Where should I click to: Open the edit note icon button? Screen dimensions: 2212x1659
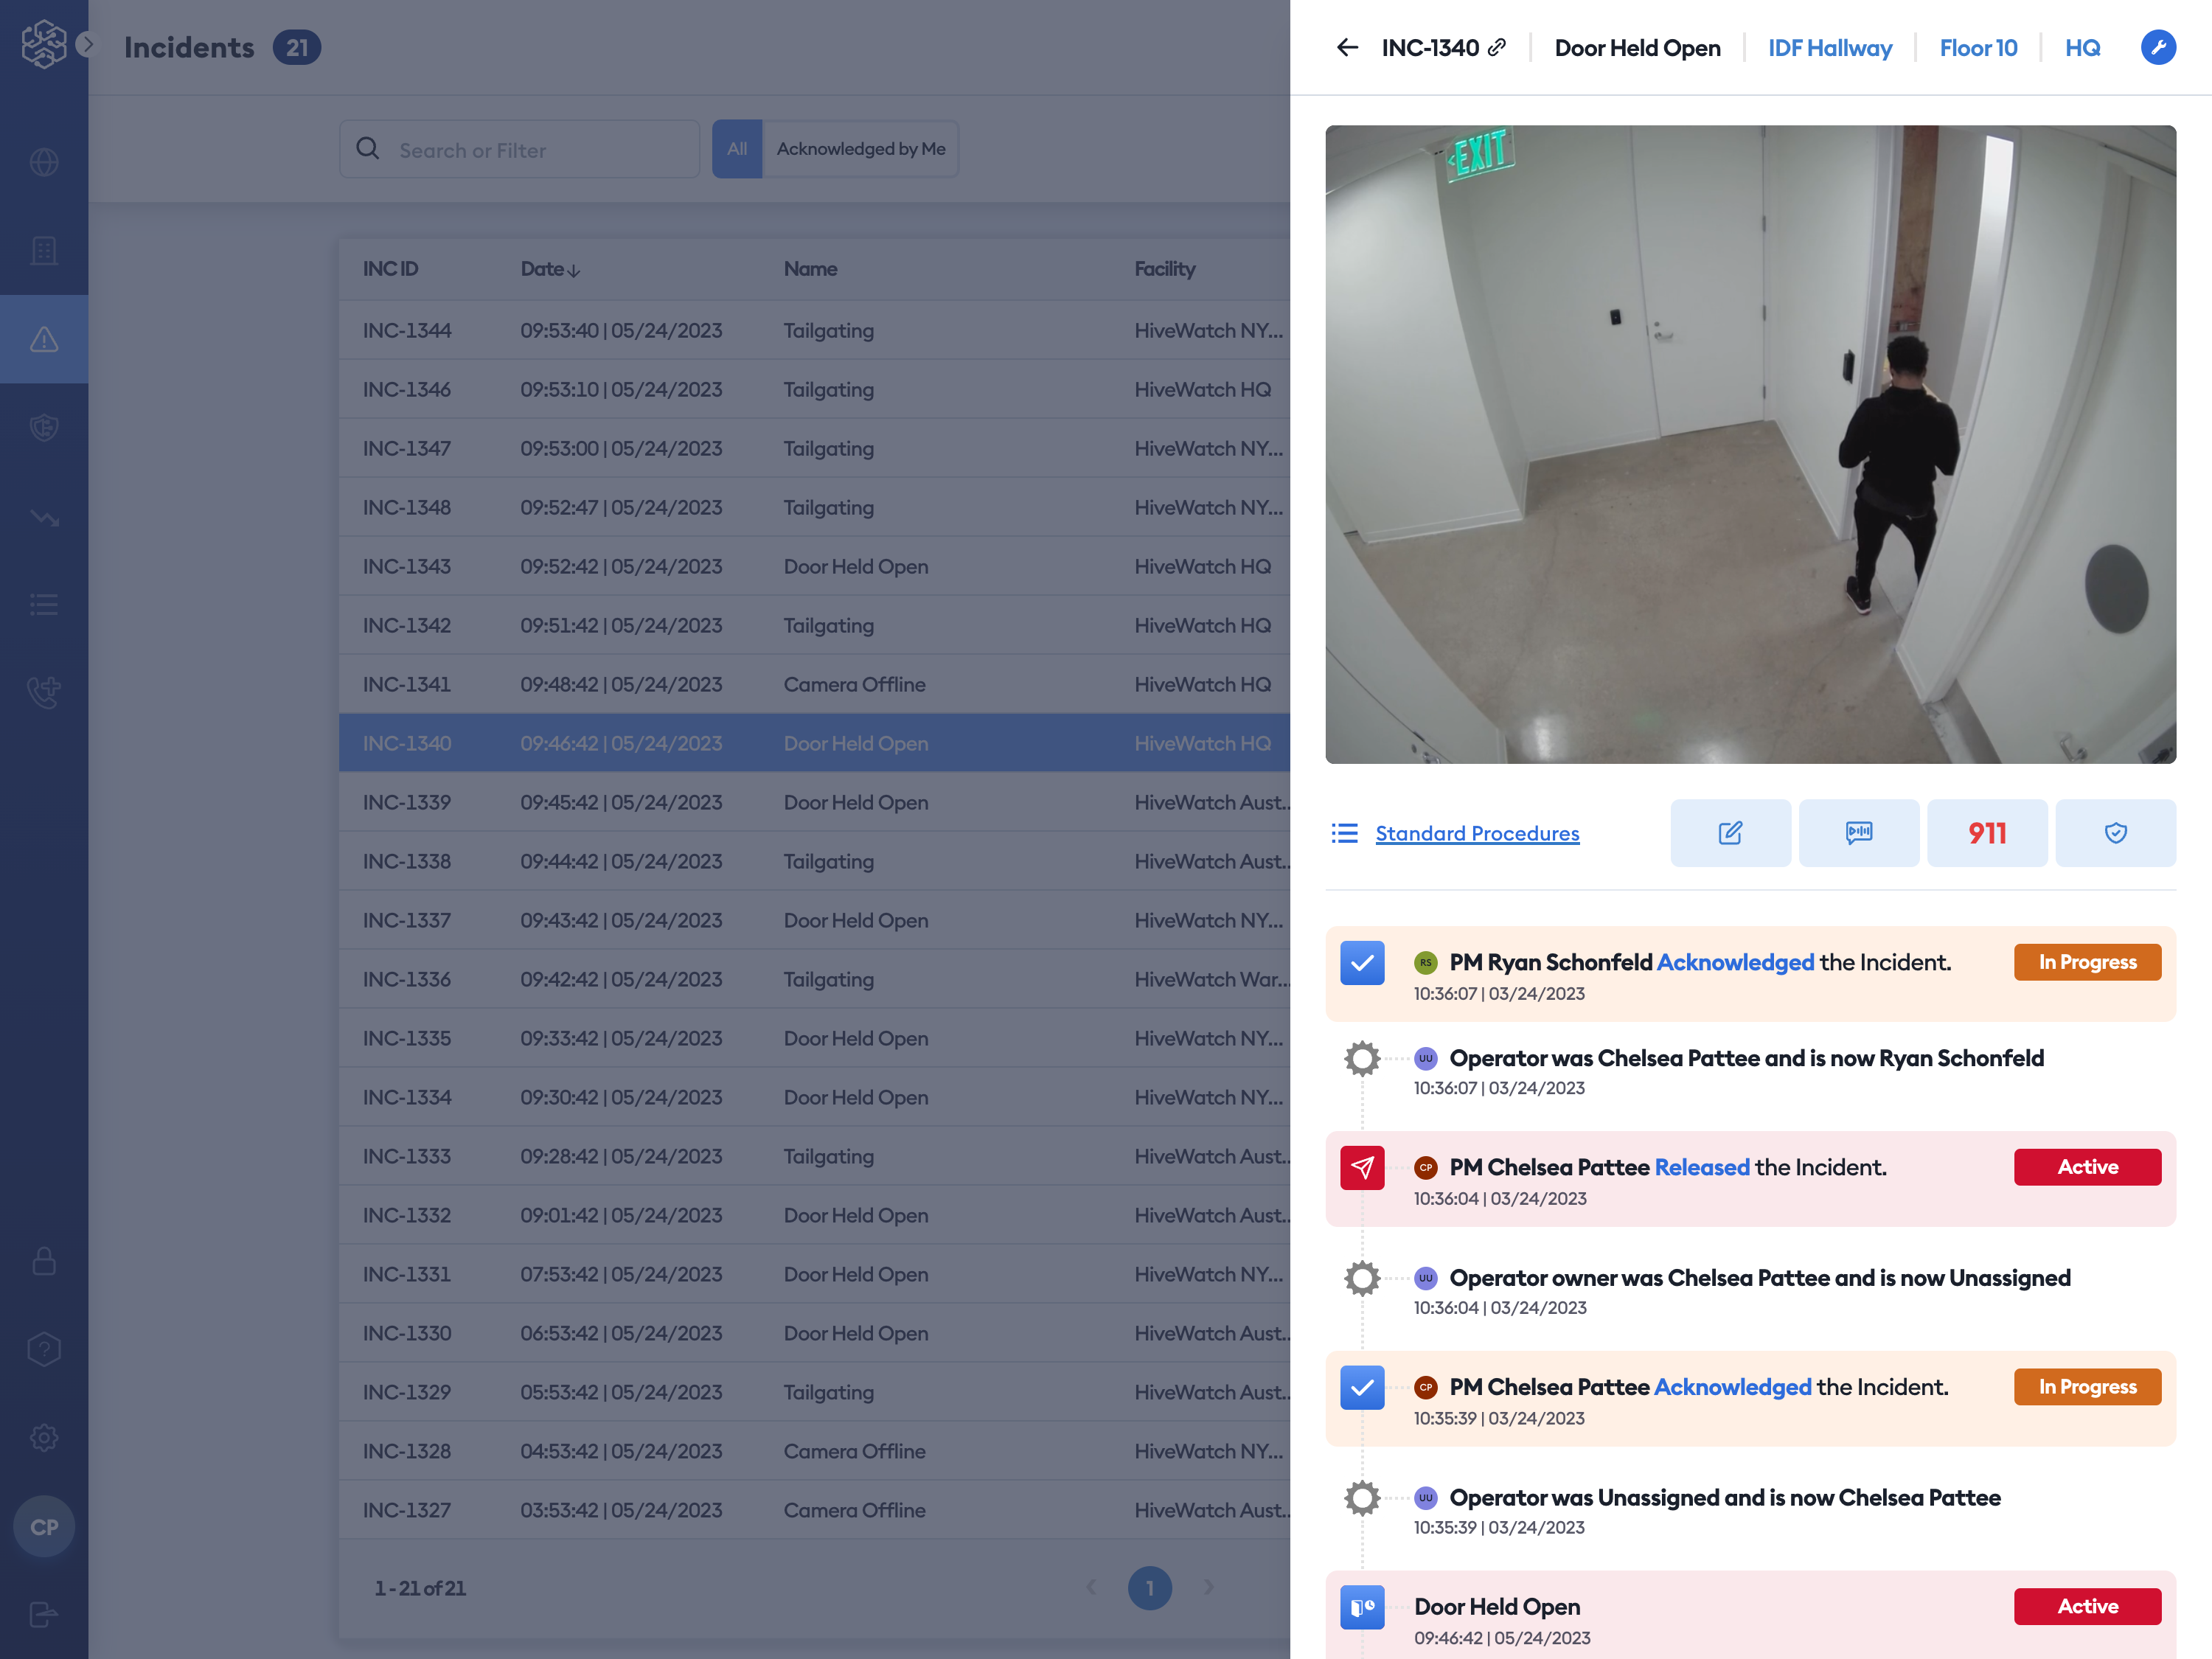pos(1730,833)
